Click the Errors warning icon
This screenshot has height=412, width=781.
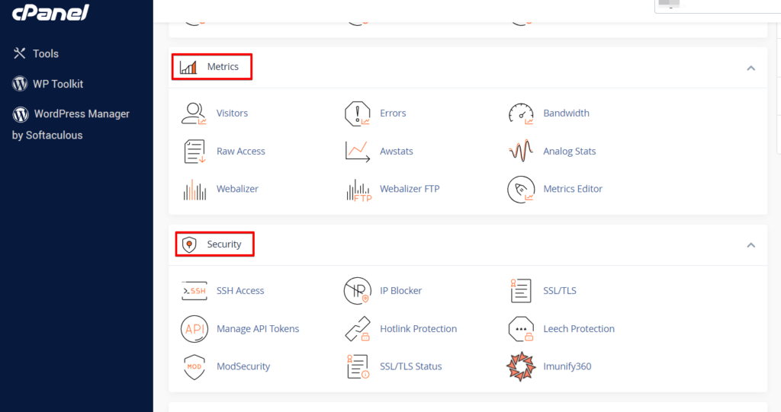point(358,113)
